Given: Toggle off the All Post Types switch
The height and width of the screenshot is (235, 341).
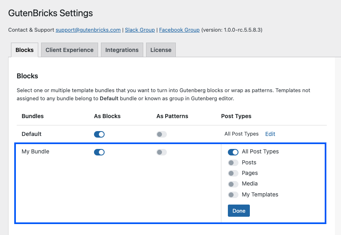Looking at the screenshot, I should 233,152.
